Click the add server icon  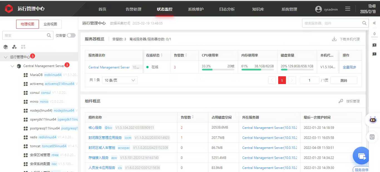(x=6, y=47)
